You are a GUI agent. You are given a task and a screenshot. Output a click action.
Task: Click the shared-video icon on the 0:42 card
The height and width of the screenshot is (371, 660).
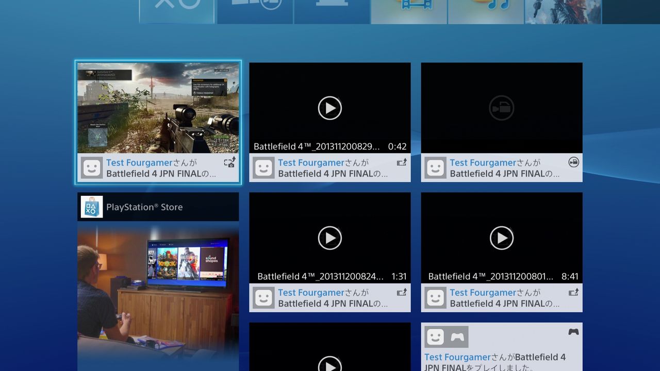402,162
